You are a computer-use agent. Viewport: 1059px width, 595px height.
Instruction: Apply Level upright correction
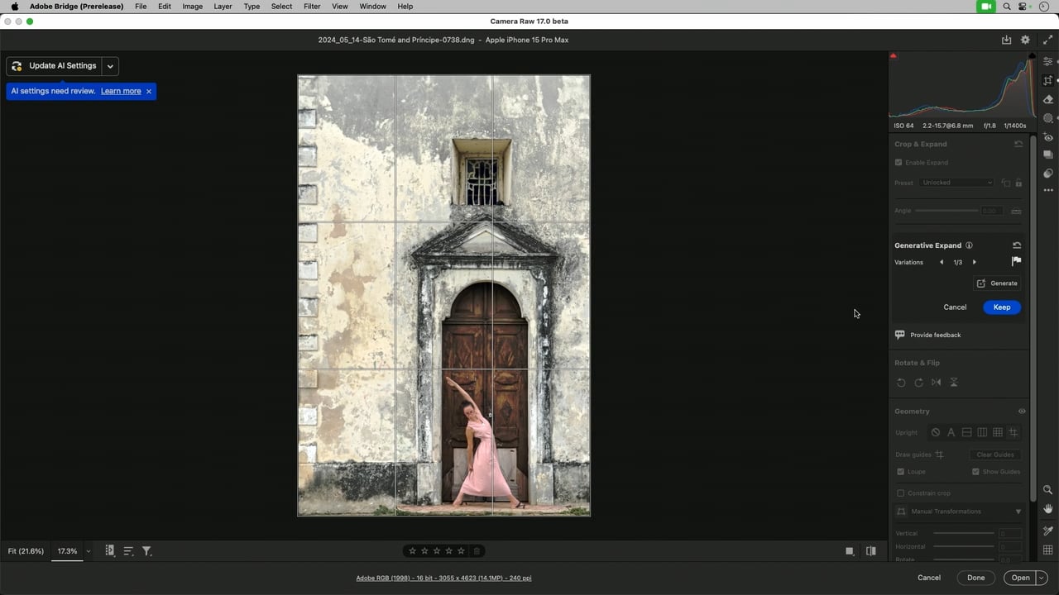(x=966, y=432)
